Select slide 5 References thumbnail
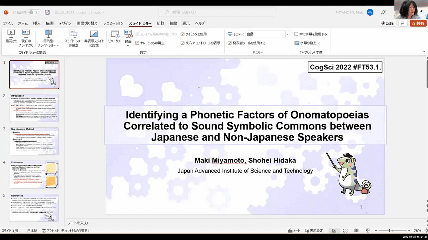Image resolution: width=428 pixels, height=240 pixels. coord(34,208)
